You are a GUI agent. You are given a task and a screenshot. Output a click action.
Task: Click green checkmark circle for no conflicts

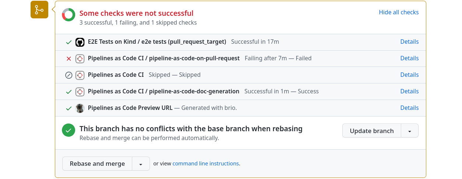click(x=69, y=130)
